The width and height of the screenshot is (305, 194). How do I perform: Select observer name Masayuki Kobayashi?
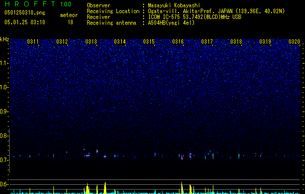point(174,5)
